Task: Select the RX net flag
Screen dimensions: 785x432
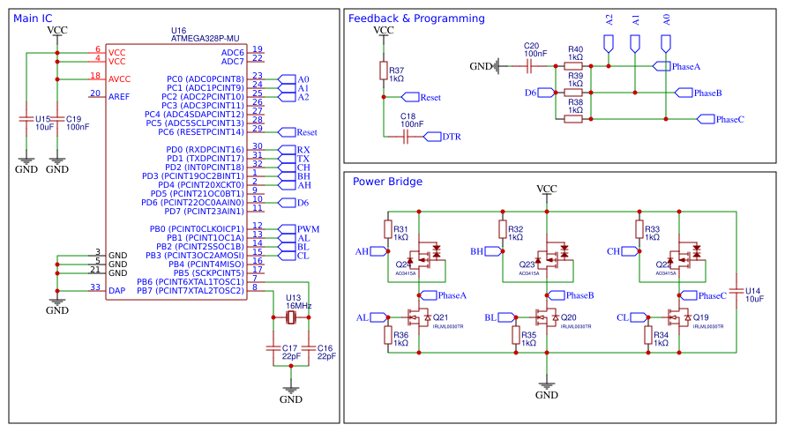Action: point(287,150)
